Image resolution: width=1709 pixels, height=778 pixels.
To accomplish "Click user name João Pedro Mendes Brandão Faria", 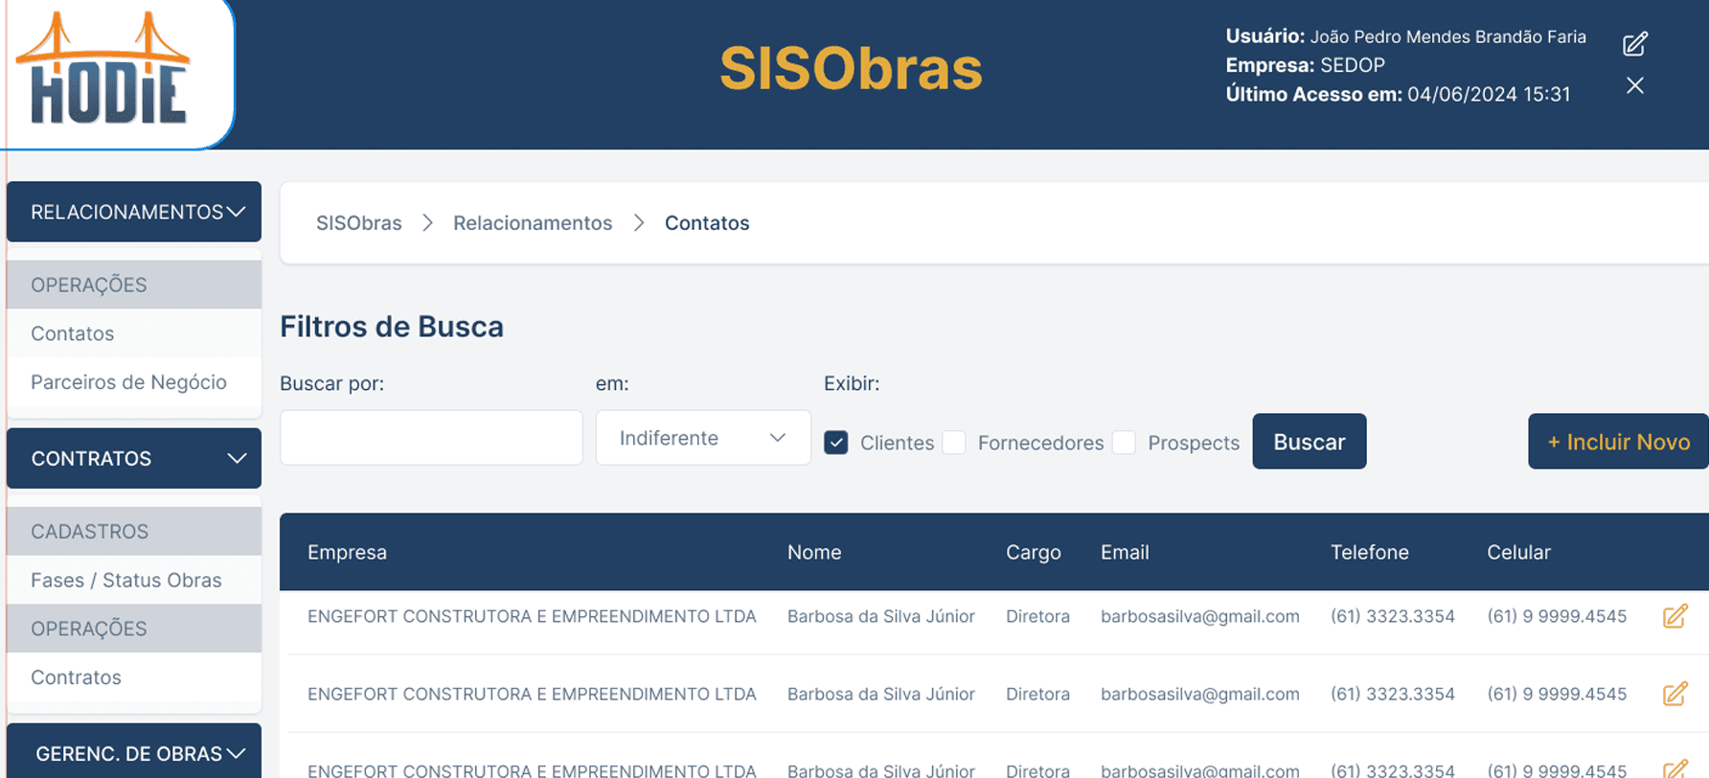I will 1448,36.
